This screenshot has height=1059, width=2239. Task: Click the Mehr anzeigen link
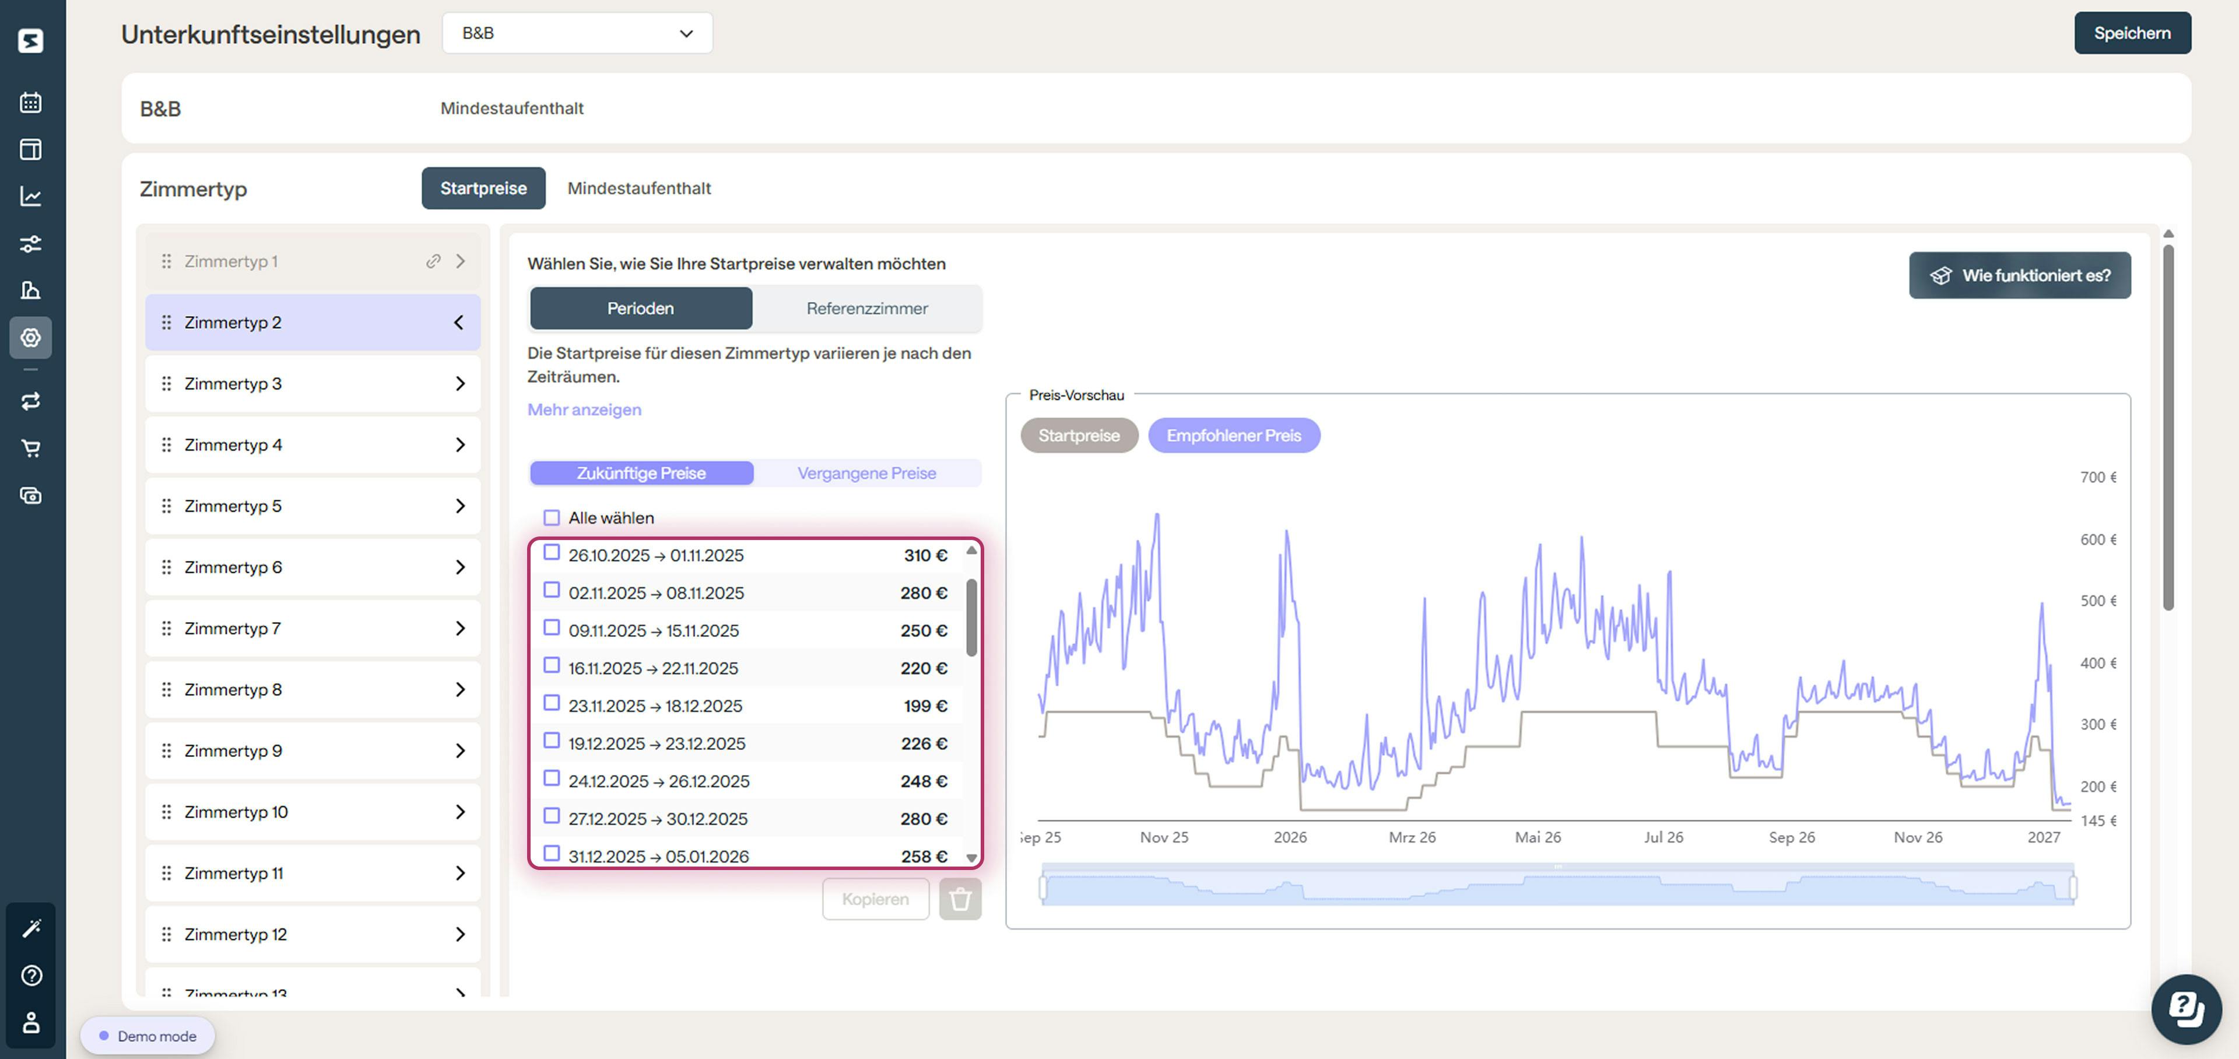pos(584,409)
